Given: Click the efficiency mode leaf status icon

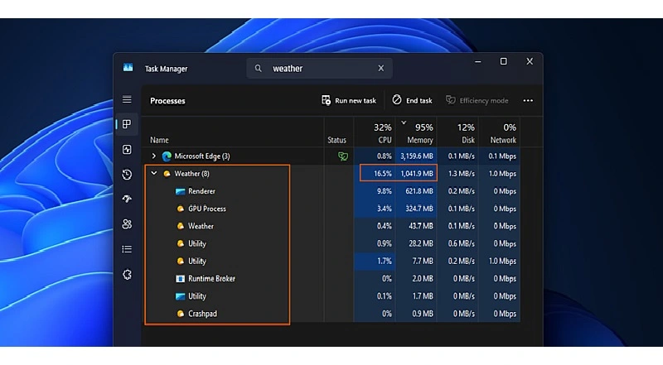Looking at the screenshot, I should tap(343, 156).
